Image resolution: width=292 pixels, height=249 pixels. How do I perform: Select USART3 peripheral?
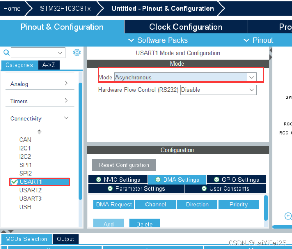(x=30, y=199)
